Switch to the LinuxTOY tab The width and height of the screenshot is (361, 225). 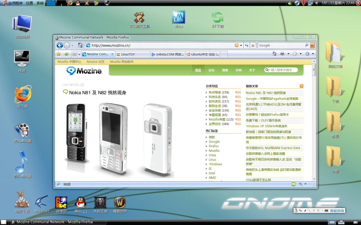point(133,54)
